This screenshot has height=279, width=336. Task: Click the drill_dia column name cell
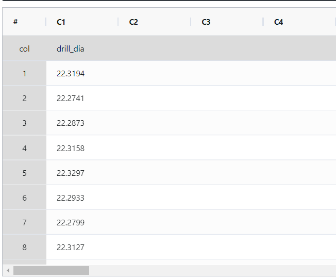click(x=82, y=48)
